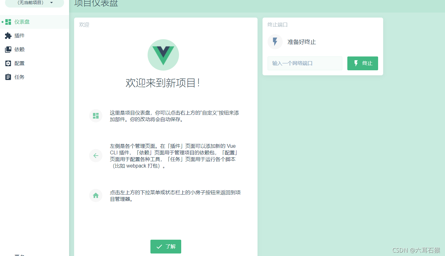
Task: Click the 欢迎 card title
Action: coord(84,25)
